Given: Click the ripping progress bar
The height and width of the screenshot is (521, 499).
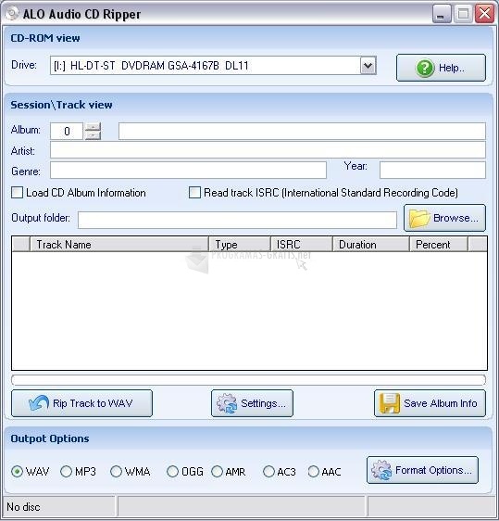Looking at the screenshot, I should point(248,379).
